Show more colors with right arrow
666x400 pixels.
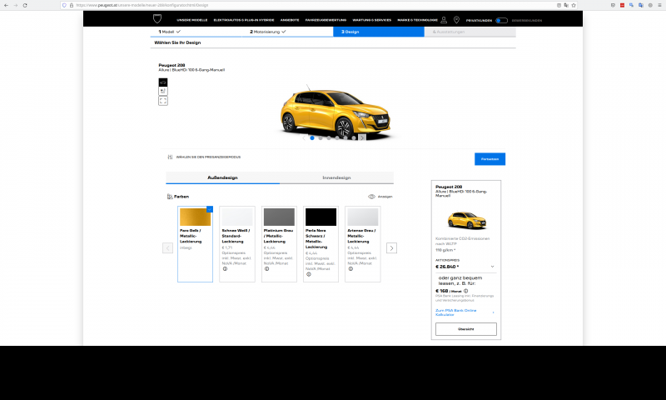pos(391,247)
